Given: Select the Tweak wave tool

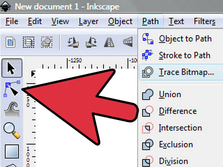Looking at the screenshot, I should tap(12, 110).
